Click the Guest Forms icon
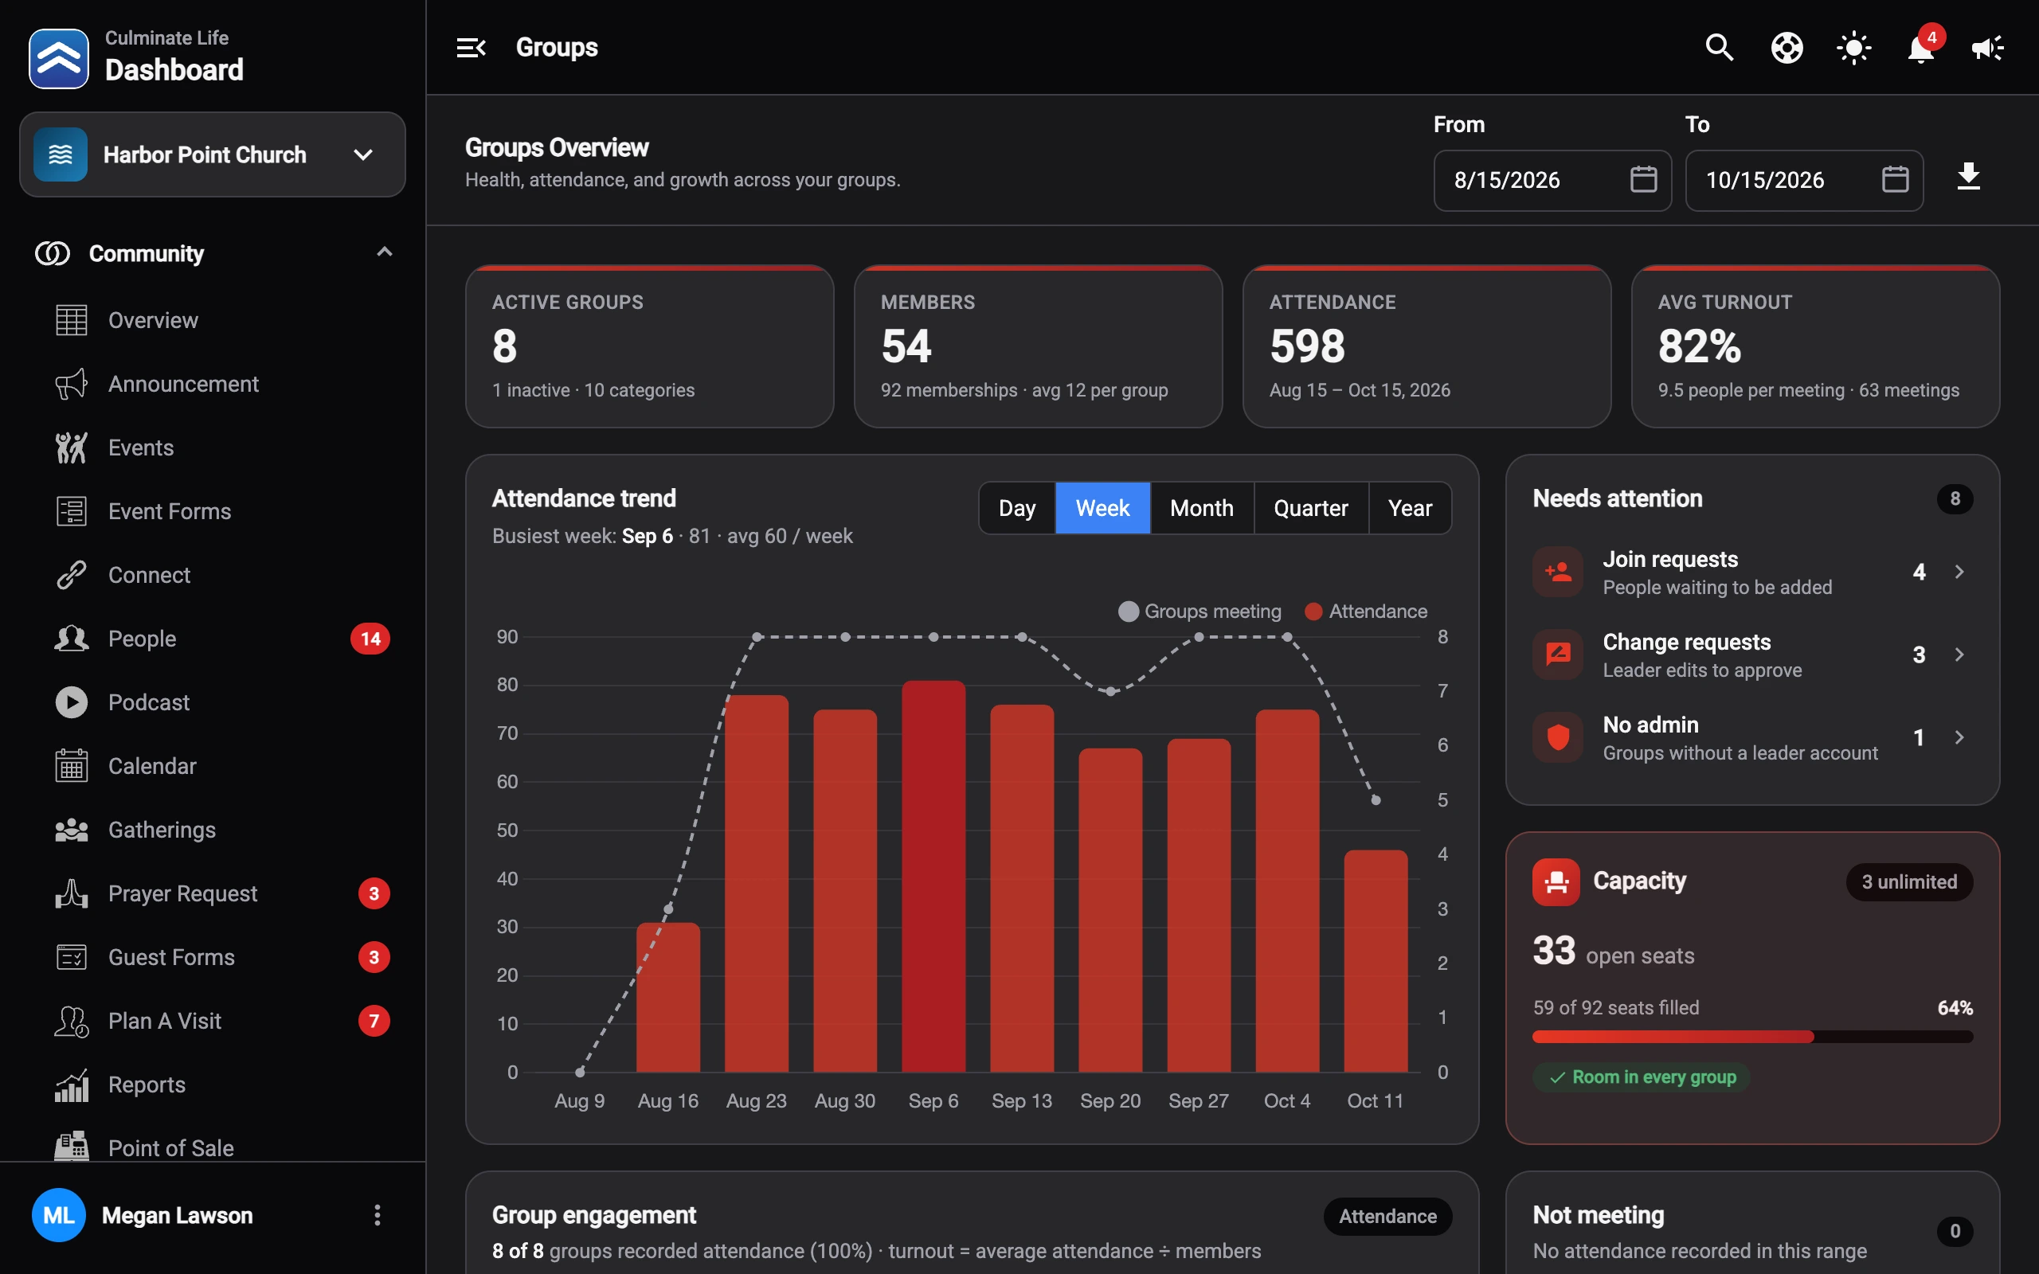Image resolution: width=2039 pixels, height=1274 pixels. coord(72,957)
